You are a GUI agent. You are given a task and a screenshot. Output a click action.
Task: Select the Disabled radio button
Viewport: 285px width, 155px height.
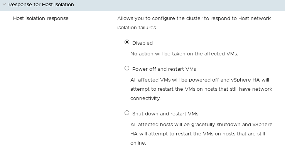[x=127, y=42]
